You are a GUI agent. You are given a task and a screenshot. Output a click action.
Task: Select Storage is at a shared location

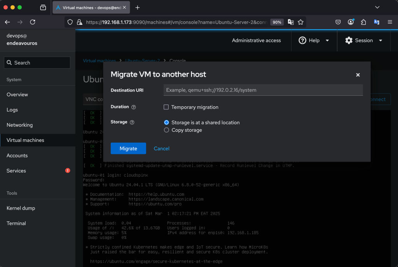tap(166, 122)
